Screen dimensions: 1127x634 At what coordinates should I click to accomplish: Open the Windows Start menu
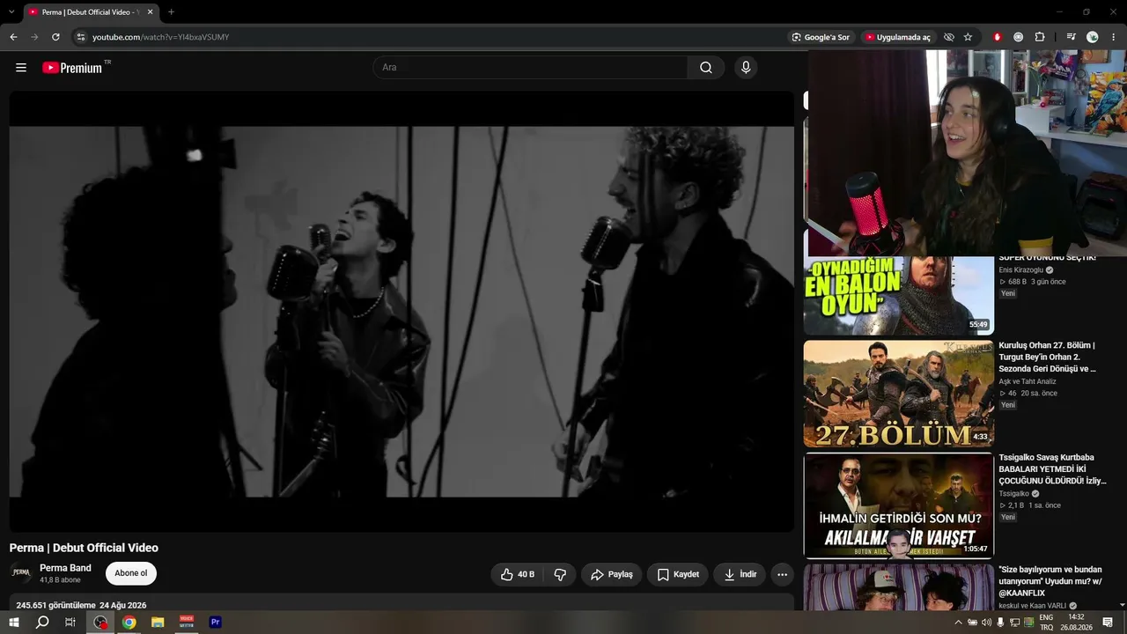(14, 623)
